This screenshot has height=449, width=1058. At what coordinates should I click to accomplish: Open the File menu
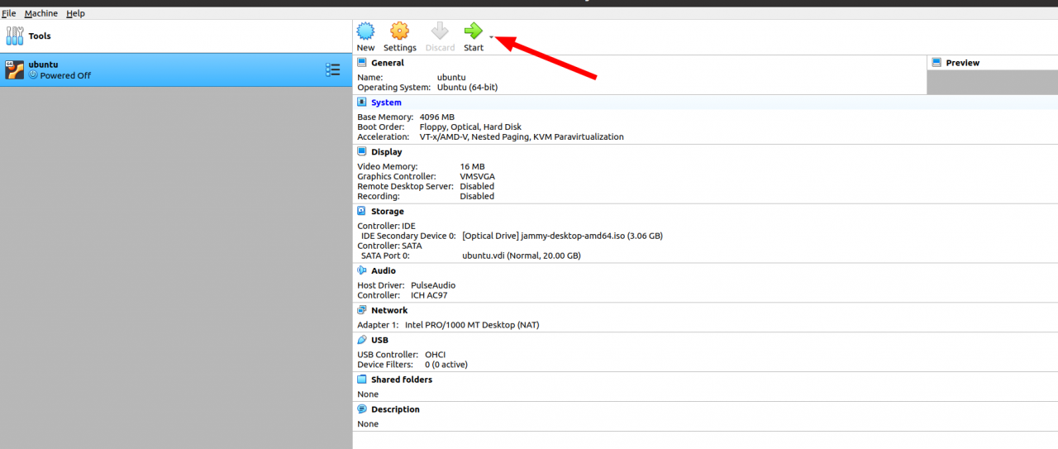(x=8, y=13)
